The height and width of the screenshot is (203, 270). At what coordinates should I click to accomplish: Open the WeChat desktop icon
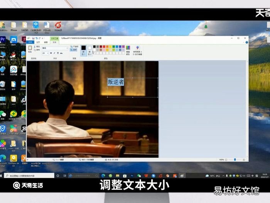click(x=3, y=115)
